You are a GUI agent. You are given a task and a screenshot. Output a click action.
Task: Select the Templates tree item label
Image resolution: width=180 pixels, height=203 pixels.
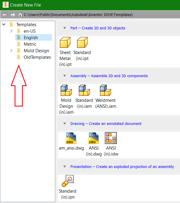click(26, 25)
